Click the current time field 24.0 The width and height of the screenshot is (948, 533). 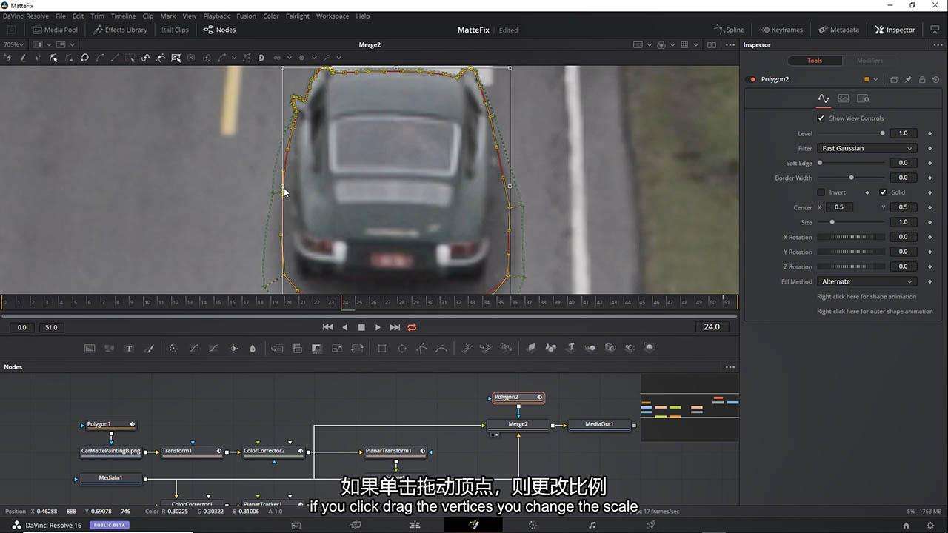coord(712,327)
